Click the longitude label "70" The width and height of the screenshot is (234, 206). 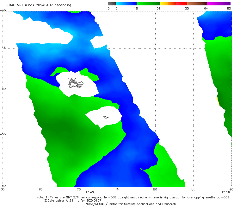tap(79, 189)
